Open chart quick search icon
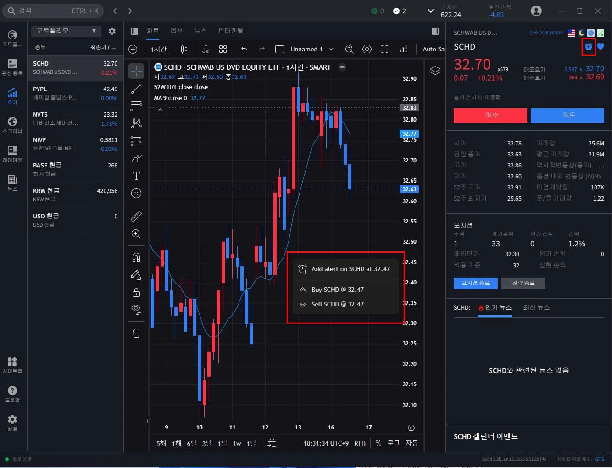This screenshot has height=468, width=612. pos(349,49)
